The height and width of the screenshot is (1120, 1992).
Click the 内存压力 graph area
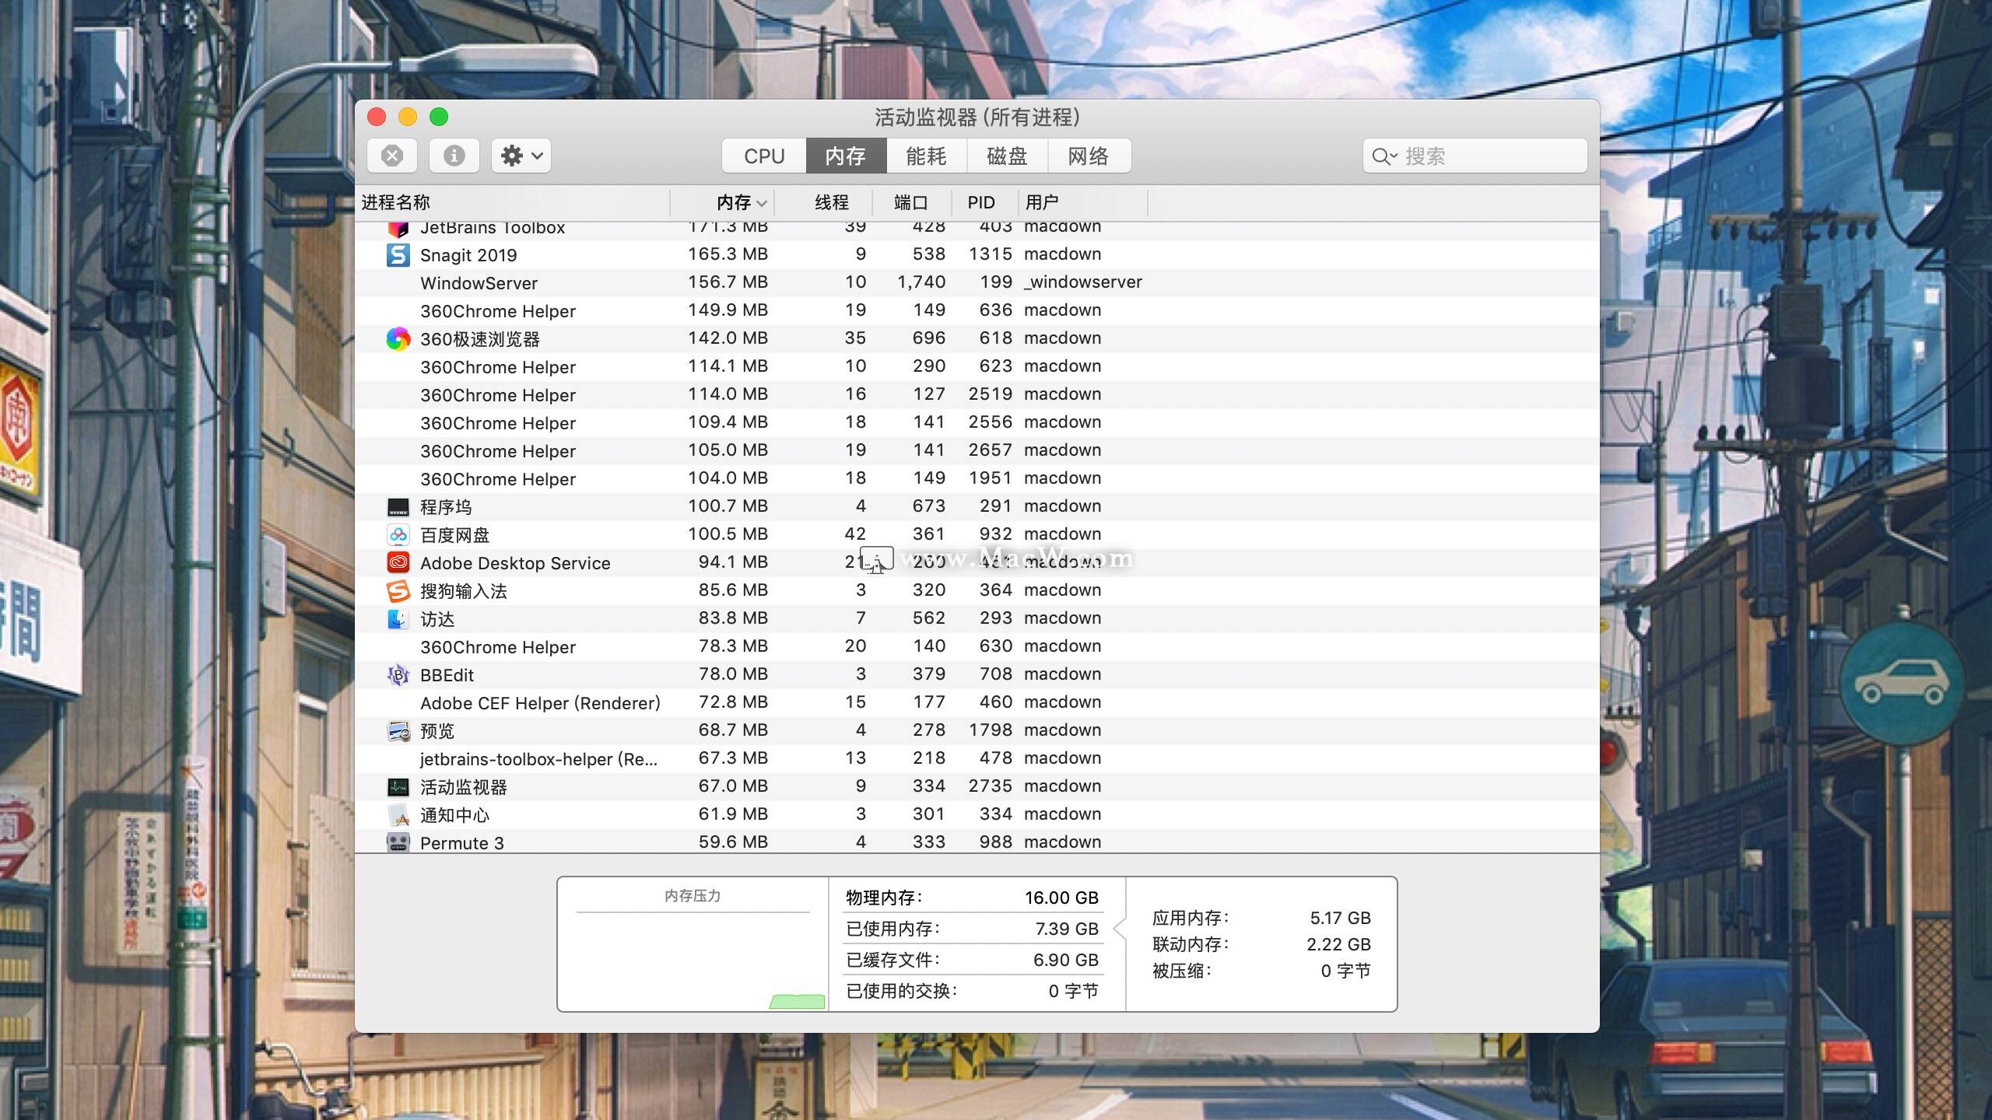click(693, 961)
